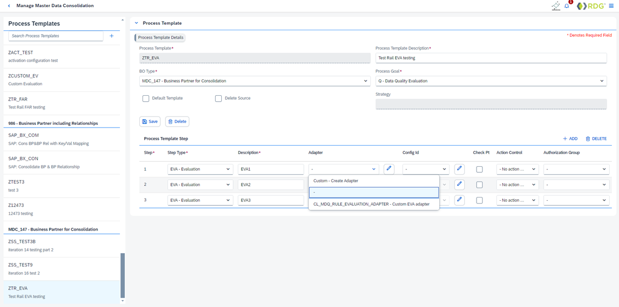Go back using the header back arrow
Viewport: 619px width, 307px height.
click(x=9, y=6)
